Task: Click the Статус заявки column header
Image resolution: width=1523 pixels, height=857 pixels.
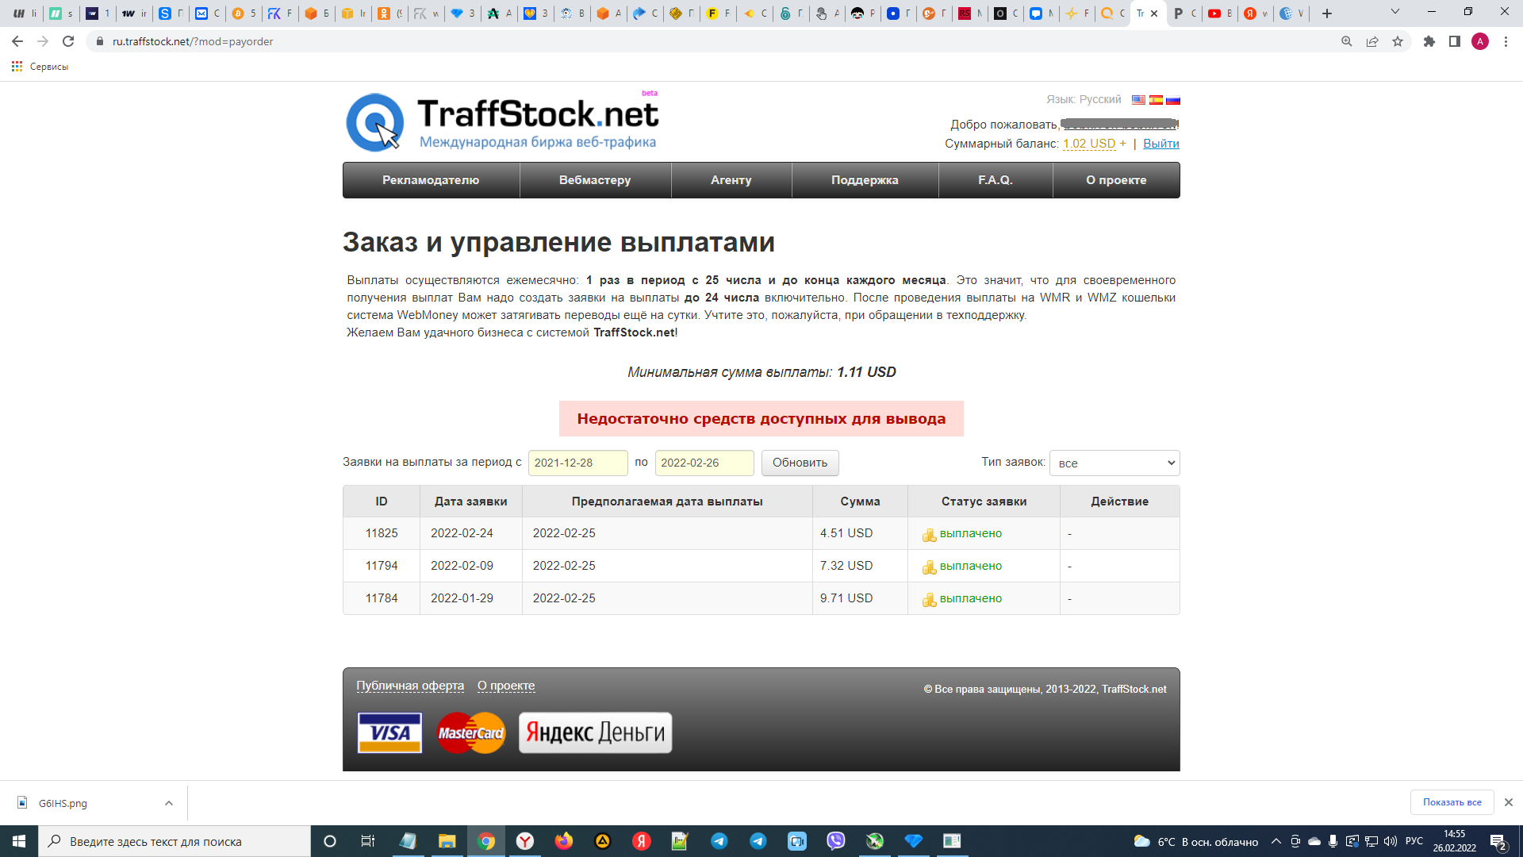Action: point(984,502)
